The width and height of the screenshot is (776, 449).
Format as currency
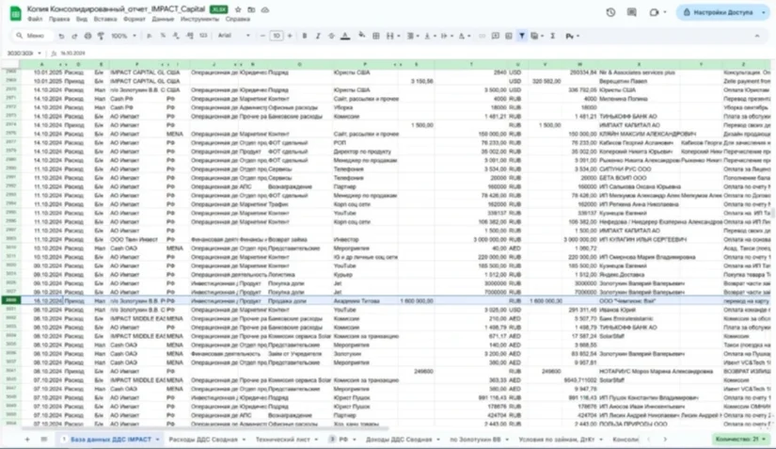pyautogui.click(x=149, y=36)
